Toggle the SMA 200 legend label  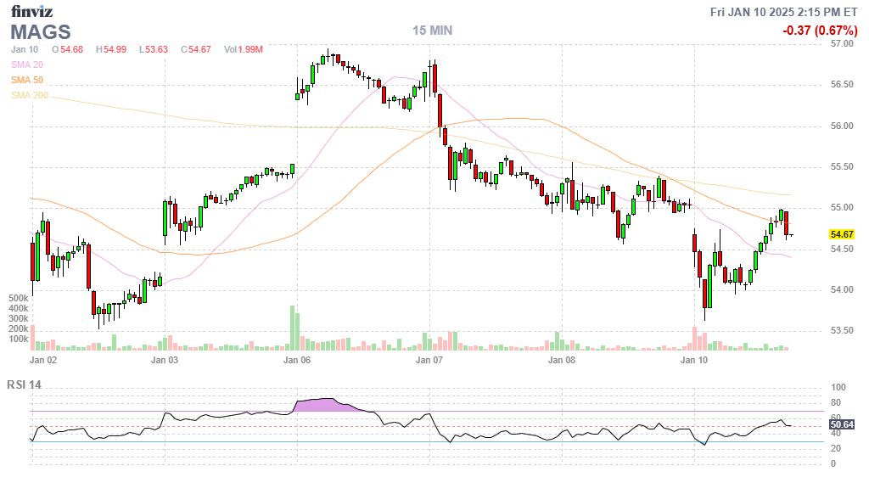point(30,95)
